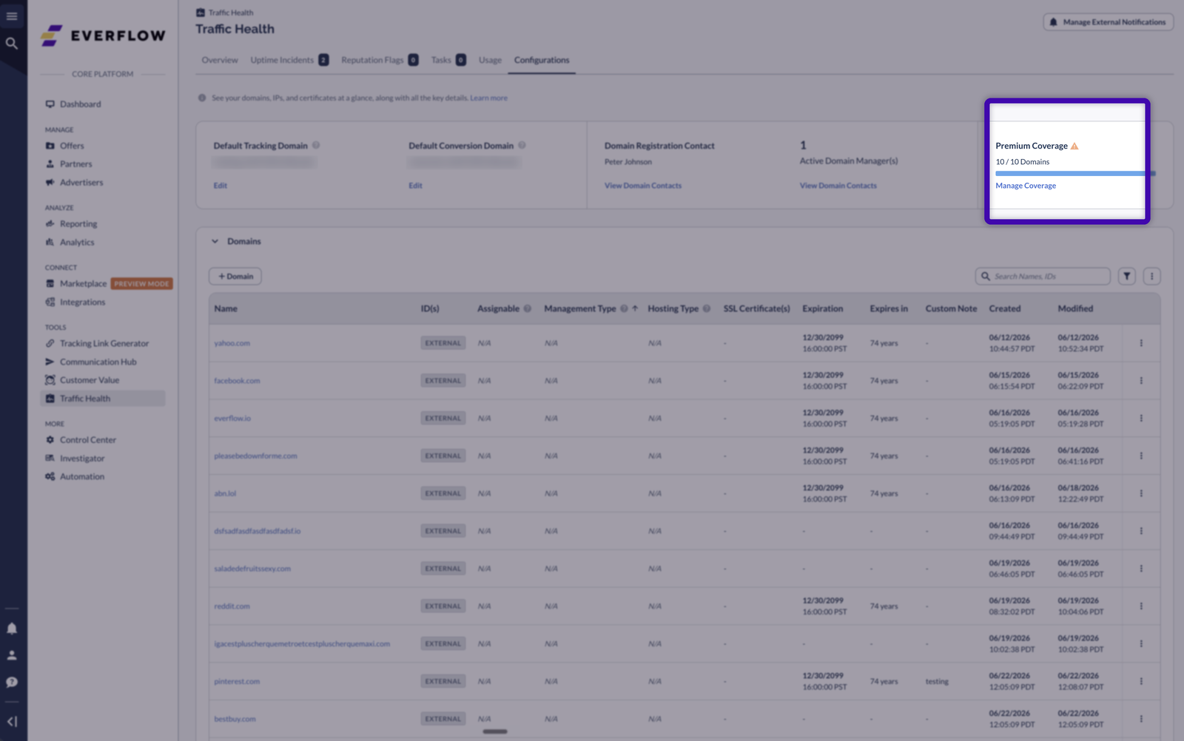Open yahoo.com domain link
Image resolution: width=1184 pixels, height=741 pixels.
[232, 343]
